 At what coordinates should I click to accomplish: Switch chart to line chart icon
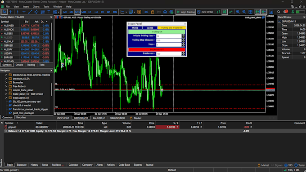click(231, 12)
